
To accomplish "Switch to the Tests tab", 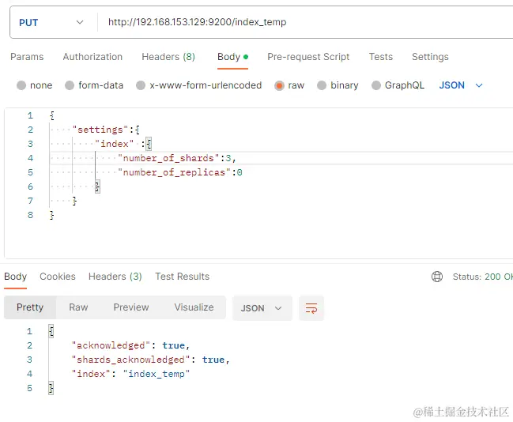I will click(381, 57).
